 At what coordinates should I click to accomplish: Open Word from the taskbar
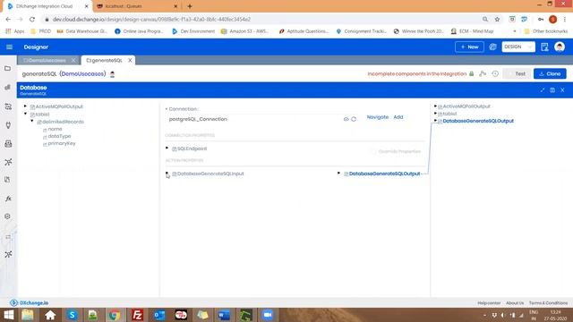click(224, 315)
